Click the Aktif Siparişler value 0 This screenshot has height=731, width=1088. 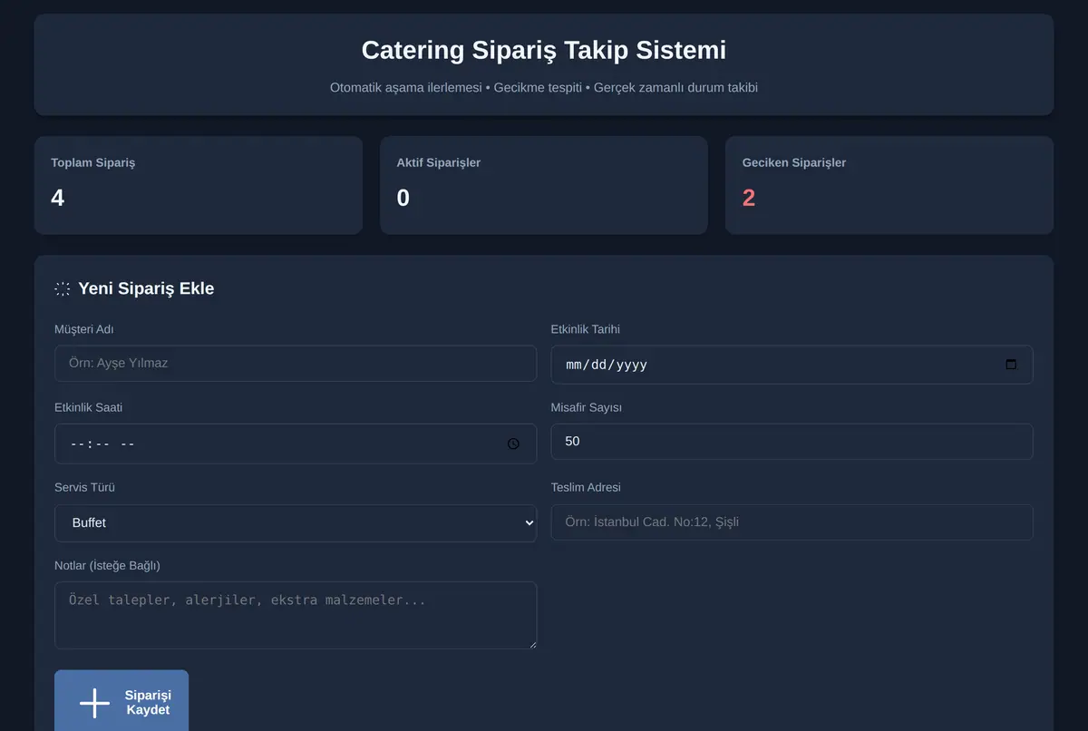pos(403,198)
